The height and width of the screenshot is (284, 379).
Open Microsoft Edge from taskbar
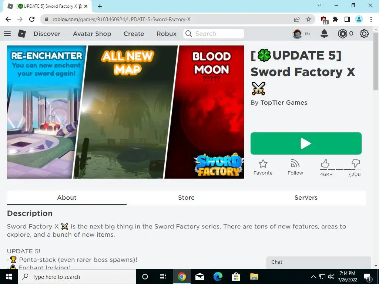pos(218,277)
